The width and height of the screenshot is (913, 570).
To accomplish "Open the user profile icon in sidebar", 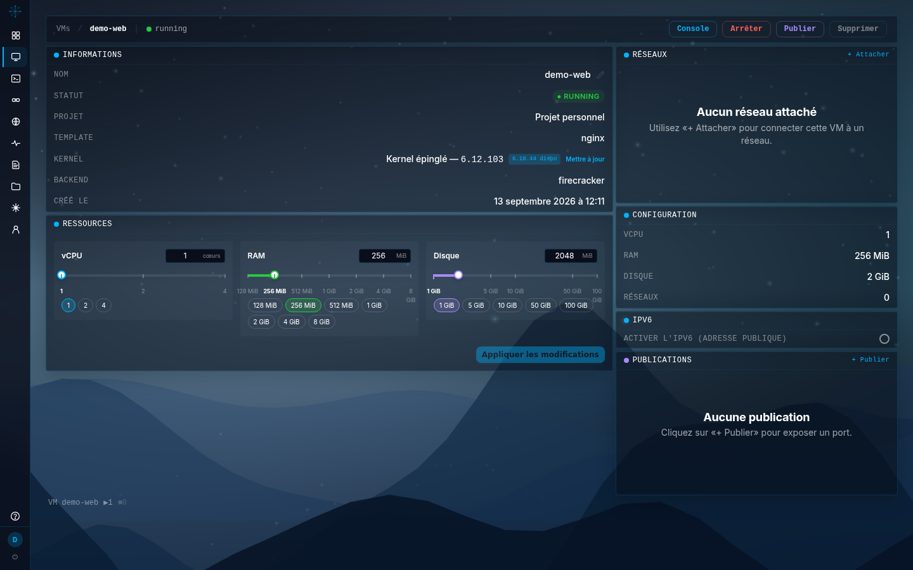I will coord(16,229).
